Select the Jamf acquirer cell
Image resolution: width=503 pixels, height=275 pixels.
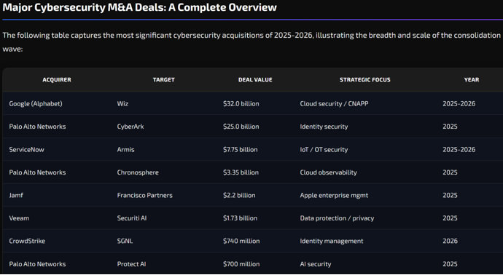(x=16, y=195)
